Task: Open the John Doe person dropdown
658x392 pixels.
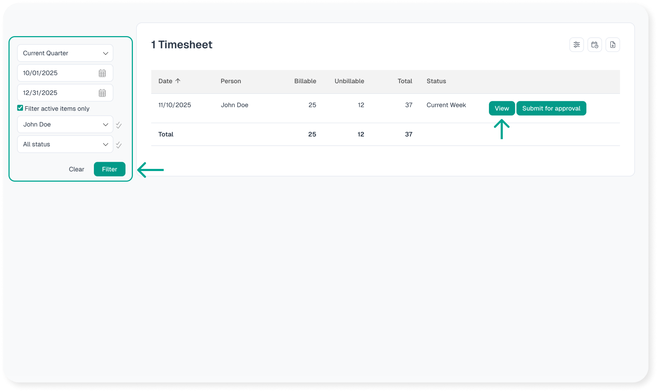Action: coord(65,125)
